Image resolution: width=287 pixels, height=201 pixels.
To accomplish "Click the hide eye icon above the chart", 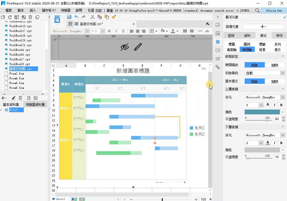I will pos(125,47).
